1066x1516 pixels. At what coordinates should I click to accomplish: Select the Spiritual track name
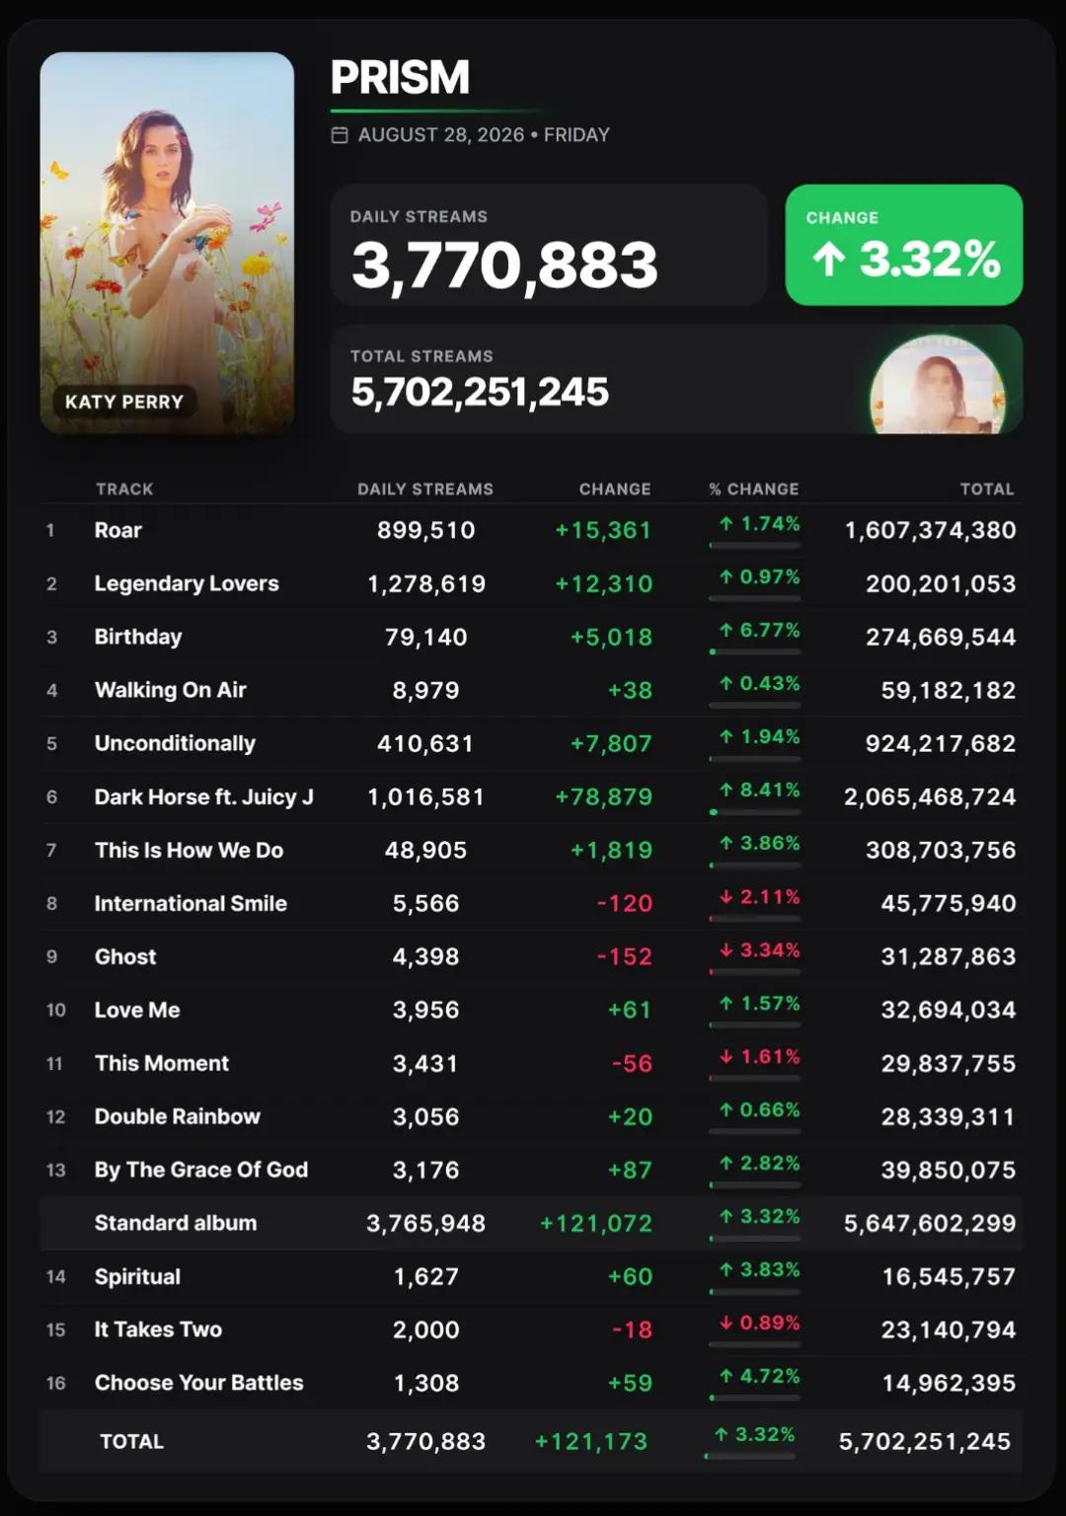[x=137, y=1276]
